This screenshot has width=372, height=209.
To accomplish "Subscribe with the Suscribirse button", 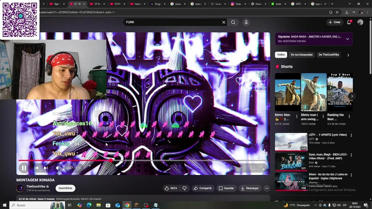I will point(65,188).
